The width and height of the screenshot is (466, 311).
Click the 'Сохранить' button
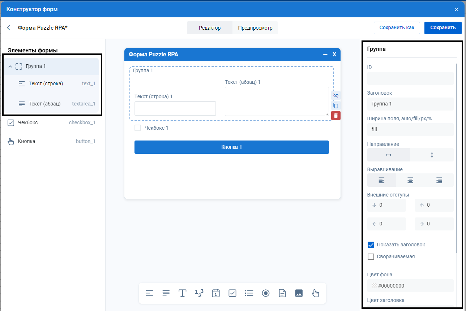[x=443, y=28]
